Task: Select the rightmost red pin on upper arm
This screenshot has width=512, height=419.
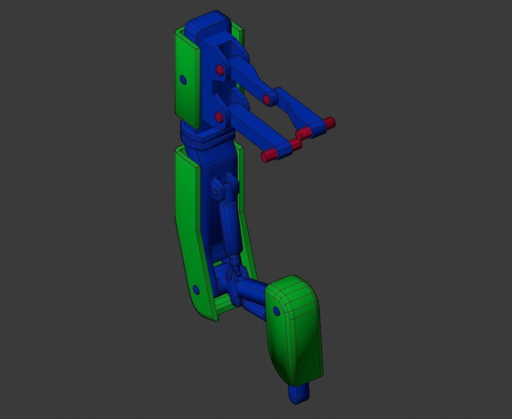Action: pos(330,123)
